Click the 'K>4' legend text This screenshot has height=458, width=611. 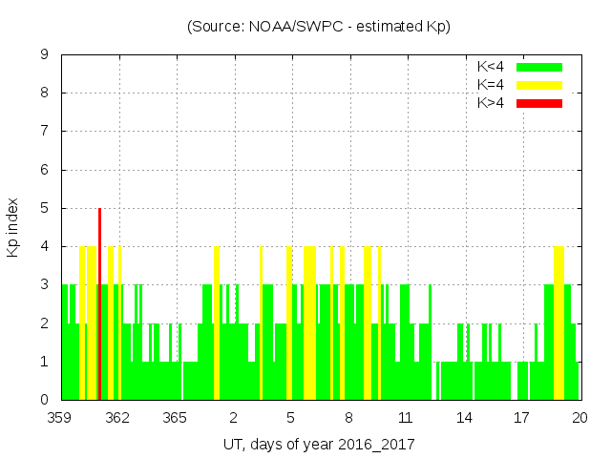[x=491, y=103]
